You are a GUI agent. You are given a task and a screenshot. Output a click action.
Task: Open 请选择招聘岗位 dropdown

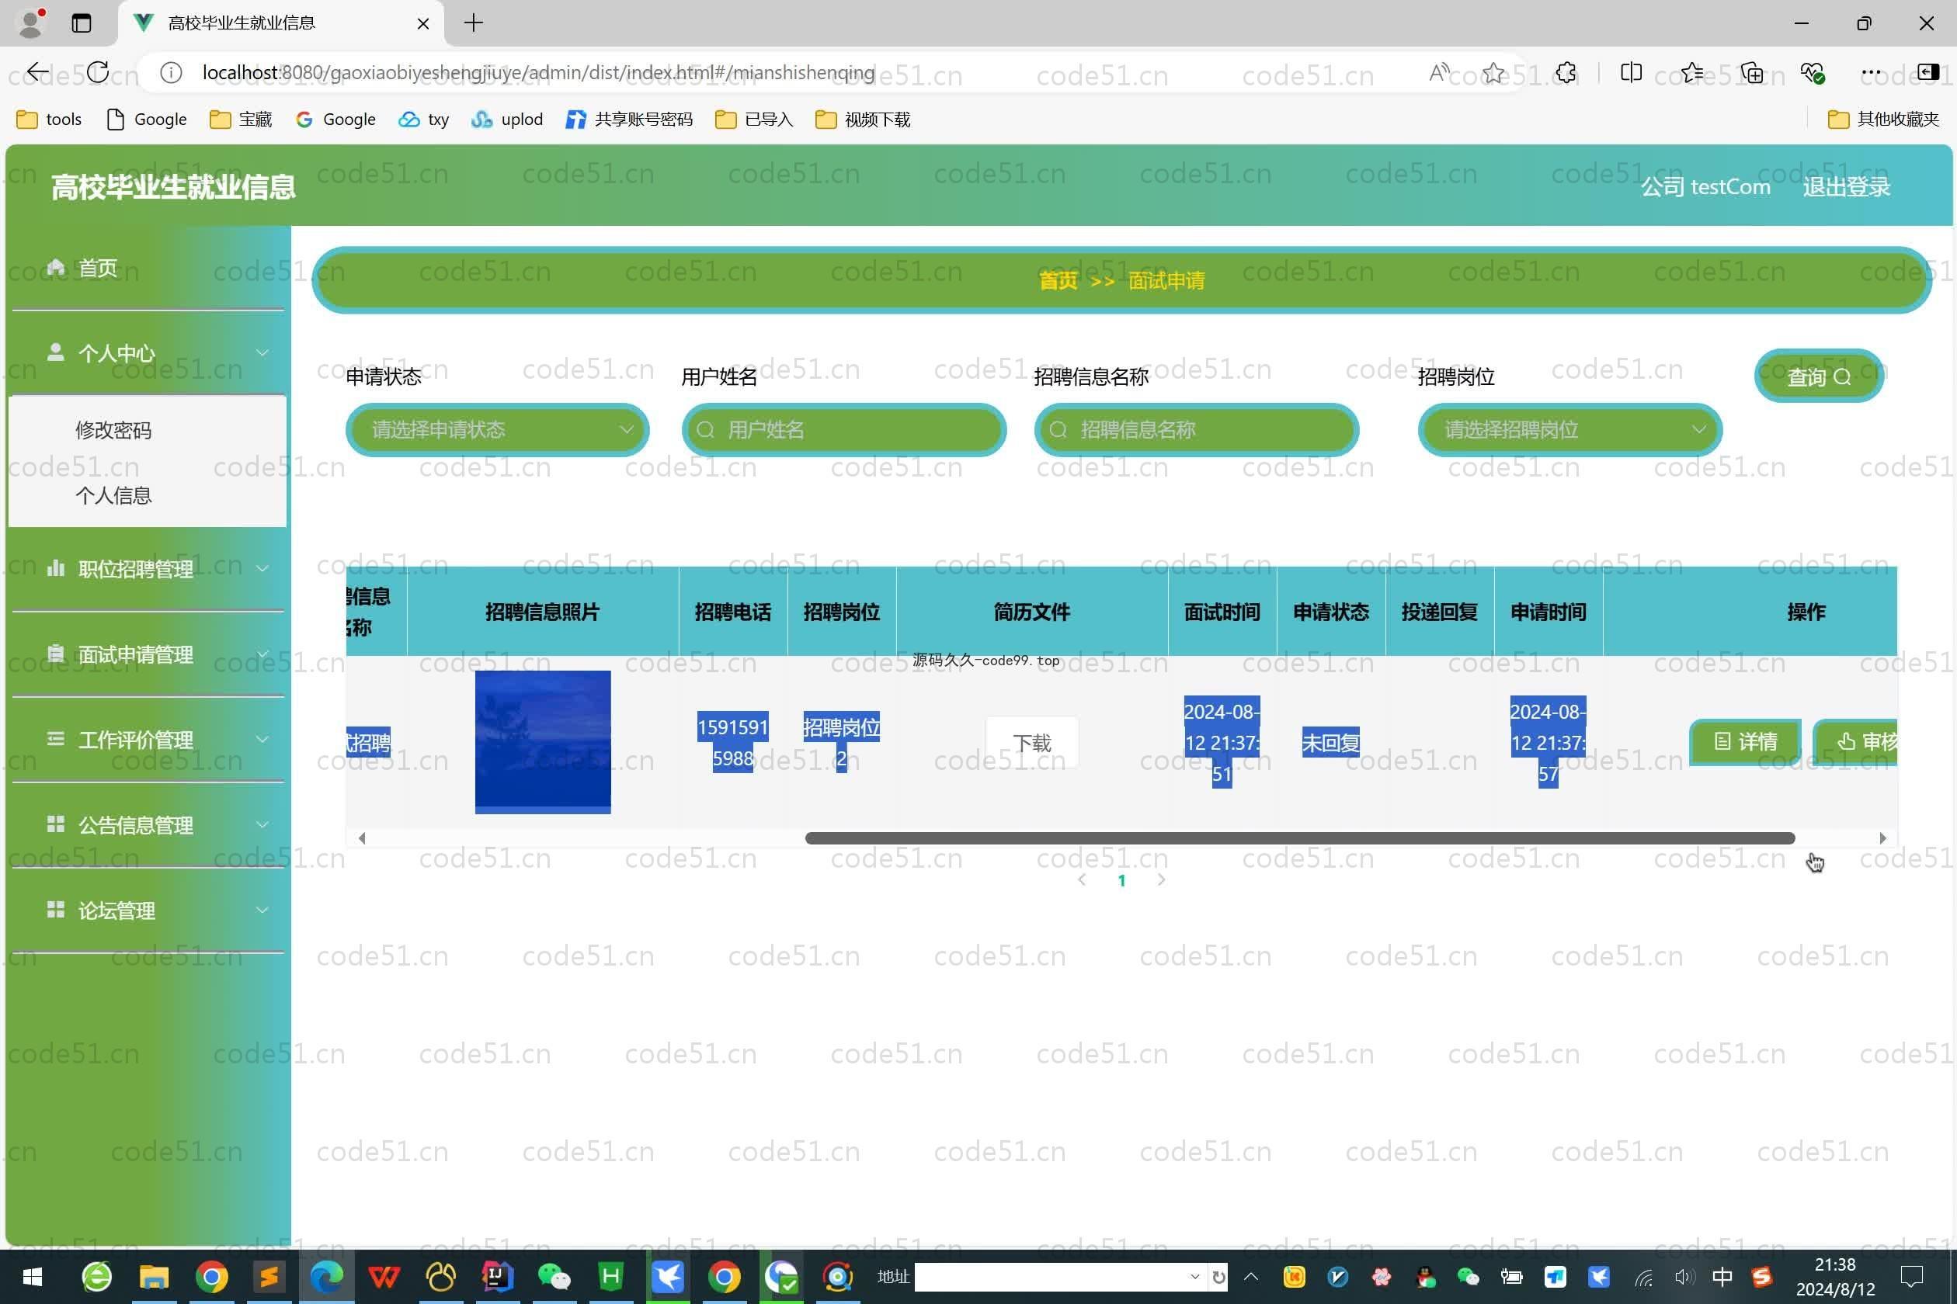1570,430
